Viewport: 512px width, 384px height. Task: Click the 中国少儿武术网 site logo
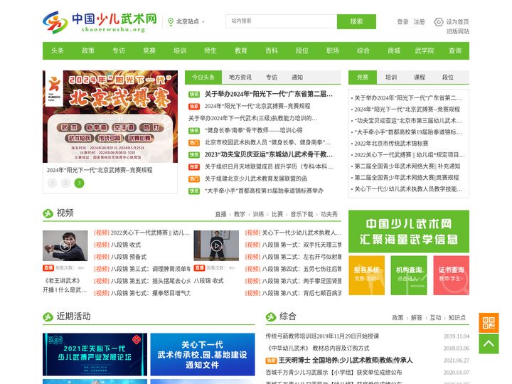tap(100, 22)
